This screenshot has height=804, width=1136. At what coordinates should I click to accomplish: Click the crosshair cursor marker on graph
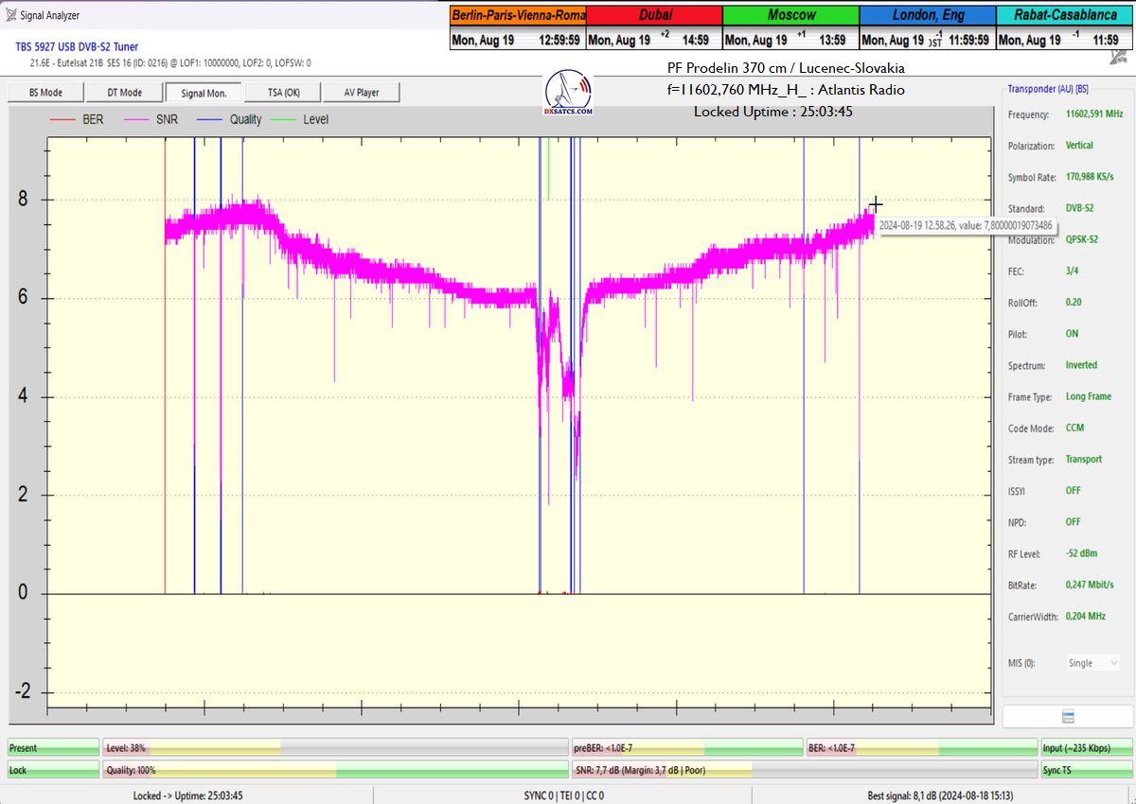tap(876, 204)
